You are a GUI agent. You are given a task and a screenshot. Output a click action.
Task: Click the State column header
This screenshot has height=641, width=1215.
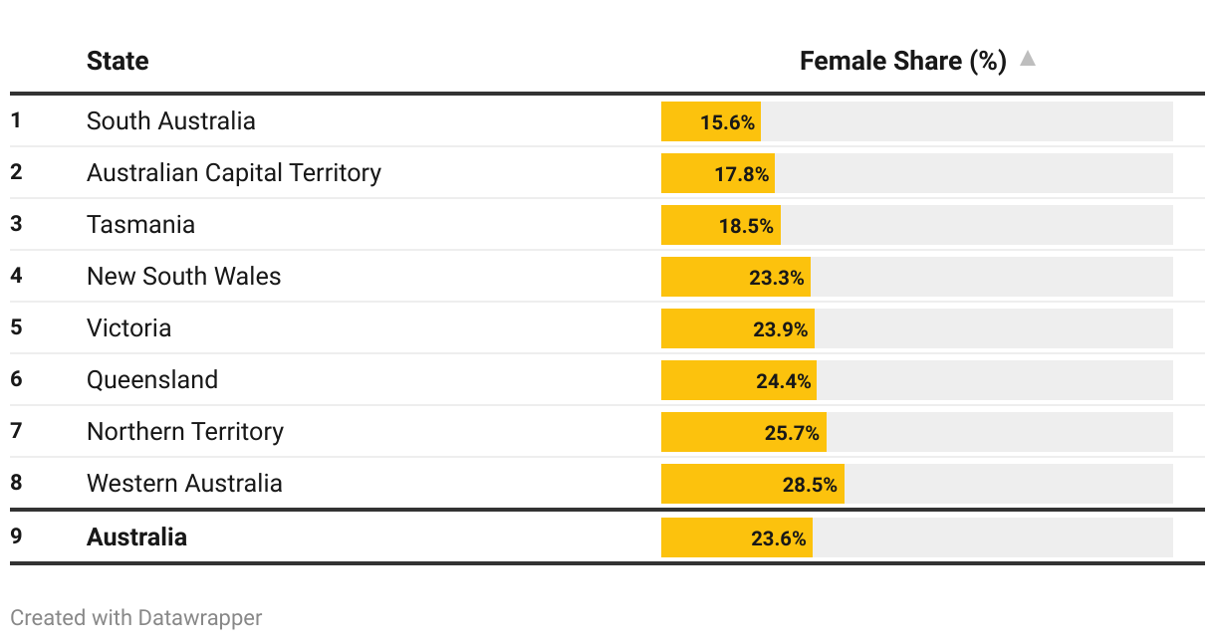[x=118, y=61]
